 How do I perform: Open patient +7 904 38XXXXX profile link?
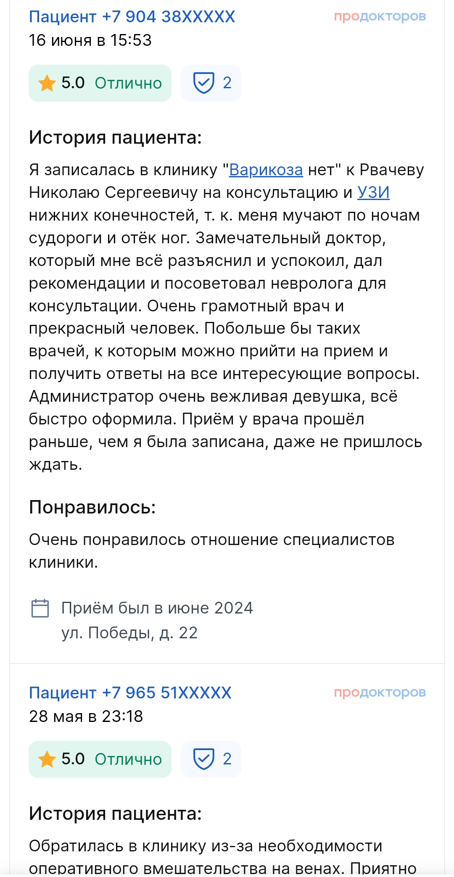(132, 17)
